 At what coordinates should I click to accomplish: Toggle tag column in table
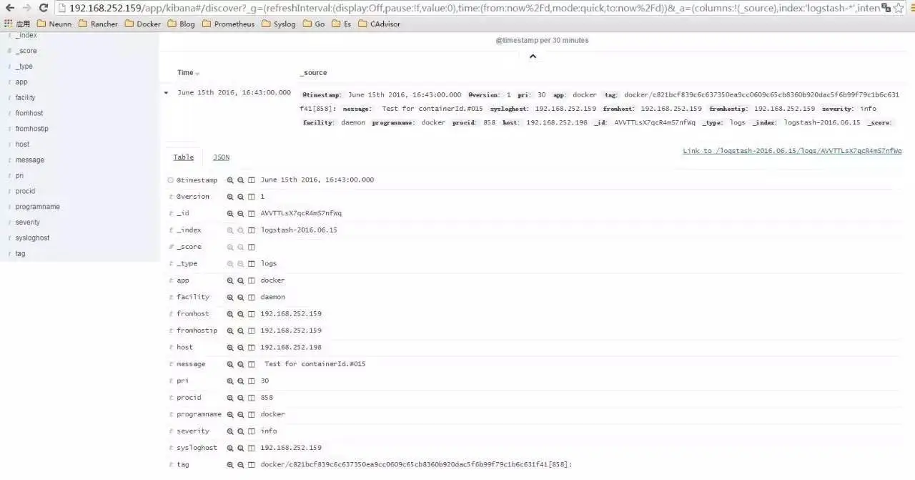[252, 465]
